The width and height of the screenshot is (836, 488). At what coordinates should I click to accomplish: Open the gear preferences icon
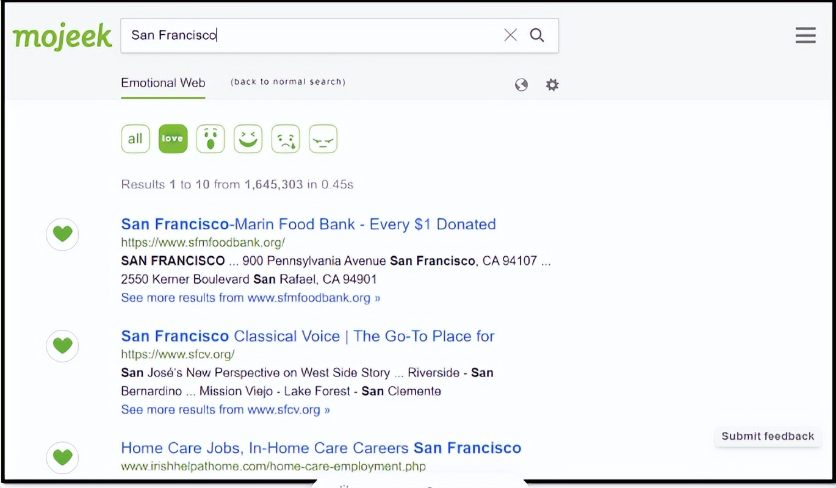552,85
